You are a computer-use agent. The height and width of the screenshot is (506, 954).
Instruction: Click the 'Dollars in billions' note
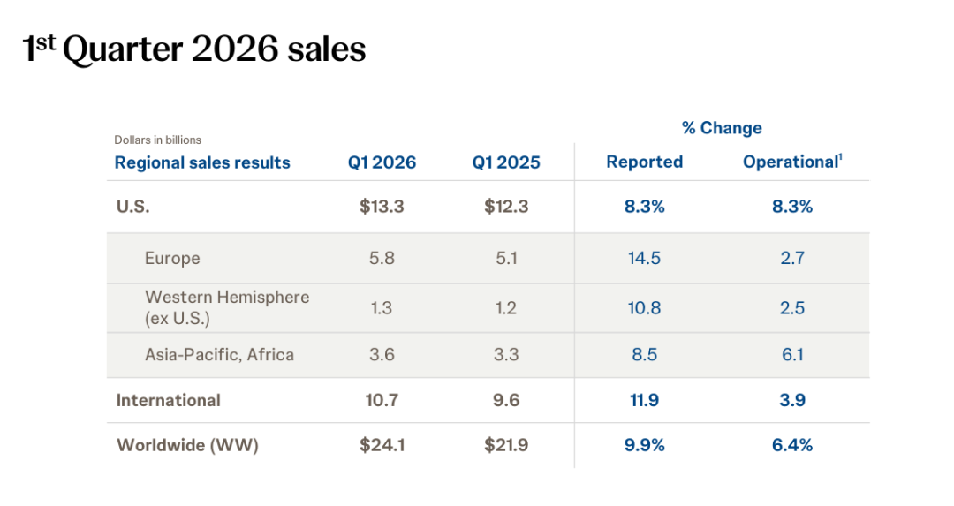[x=157, y=140]
